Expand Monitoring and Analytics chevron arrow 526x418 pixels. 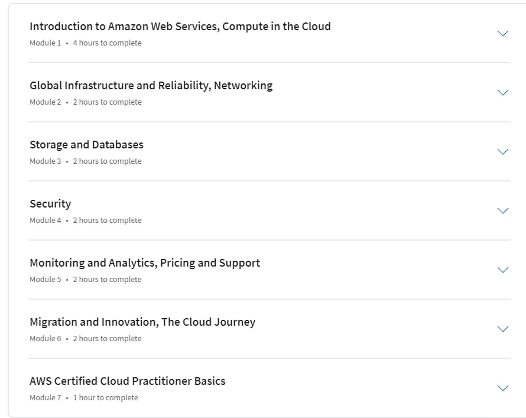click(x=502, y=270)
